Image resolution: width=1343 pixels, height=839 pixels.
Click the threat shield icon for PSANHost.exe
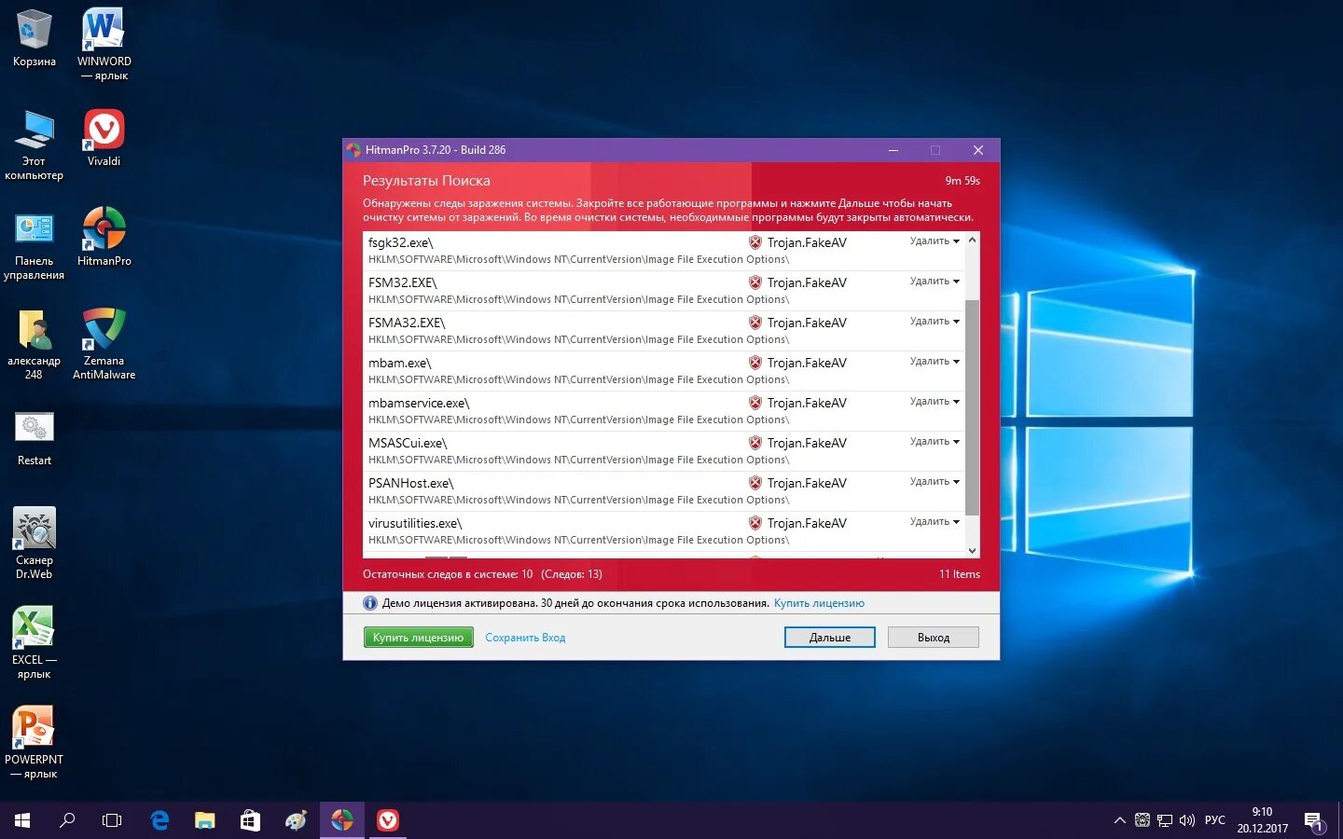pos(755,483)
